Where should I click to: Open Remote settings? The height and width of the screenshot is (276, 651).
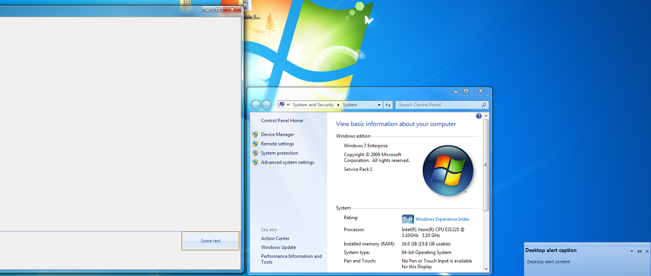277,144
